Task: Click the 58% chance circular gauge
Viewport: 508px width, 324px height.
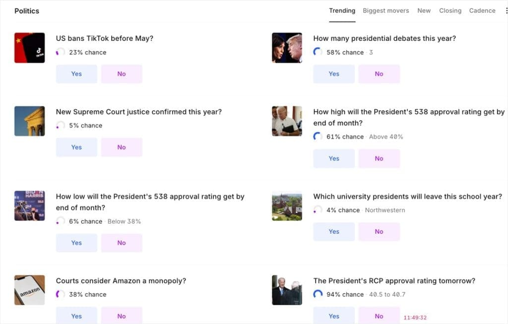Action: (x=318, y=52)
